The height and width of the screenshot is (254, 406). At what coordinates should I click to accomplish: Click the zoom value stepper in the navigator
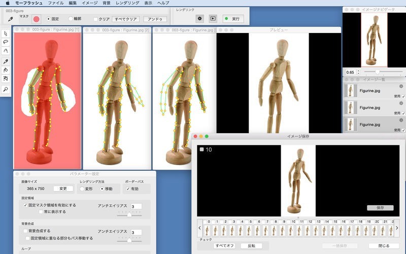(358, 72)
